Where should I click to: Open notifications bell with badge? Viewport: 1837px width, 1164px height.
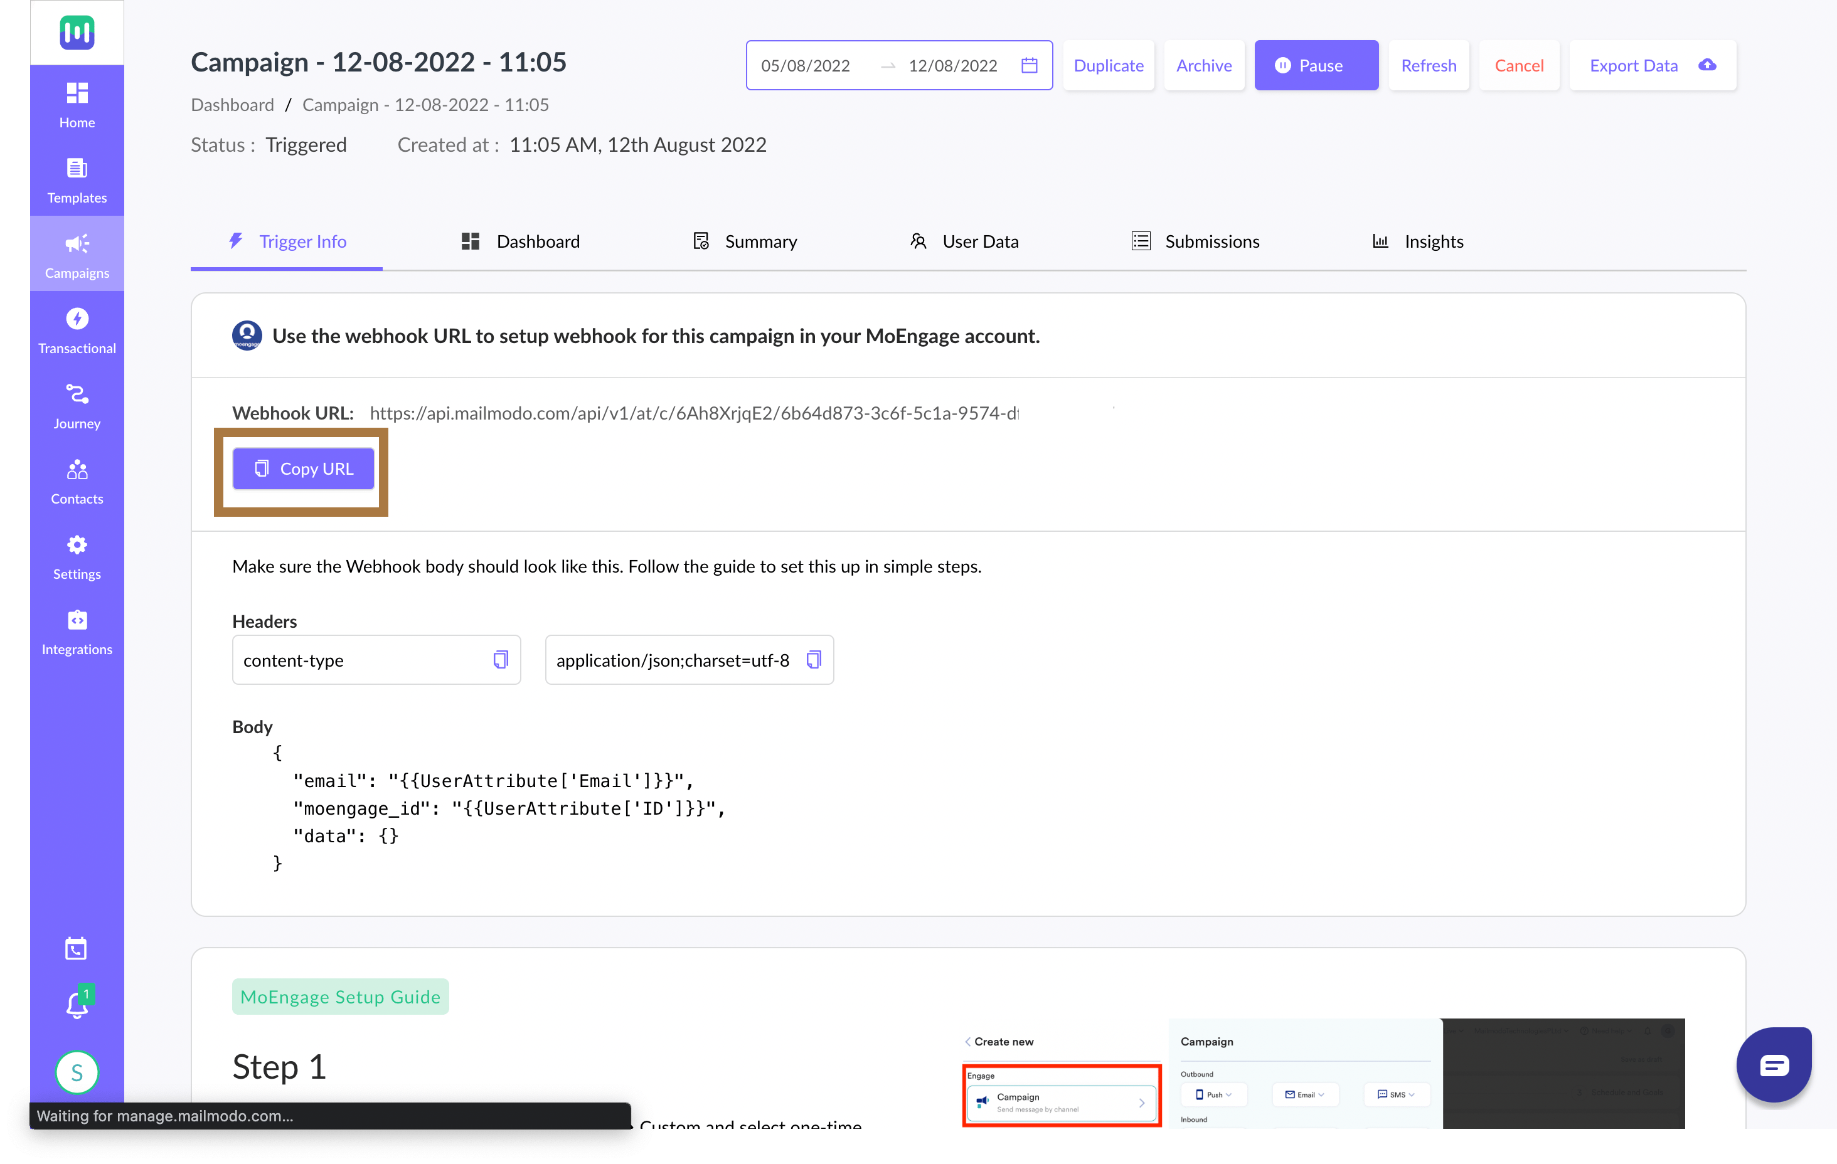(77, 1004)
